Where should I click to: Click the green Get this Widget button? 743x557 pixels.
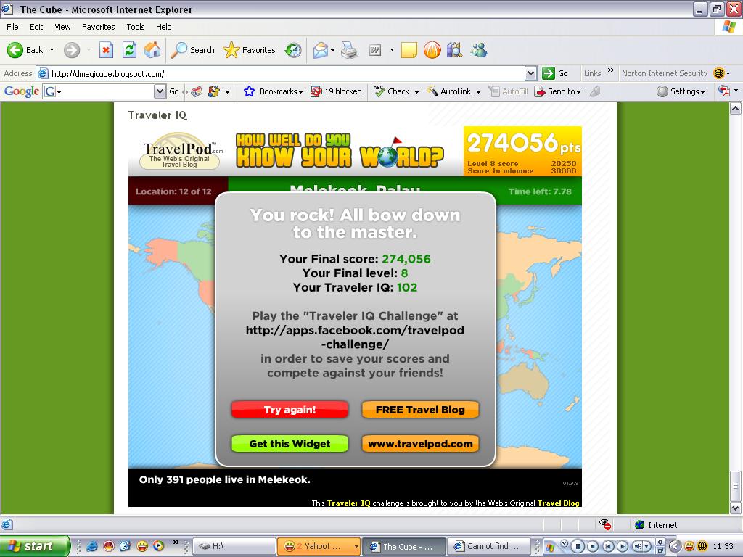click(290, 444)
